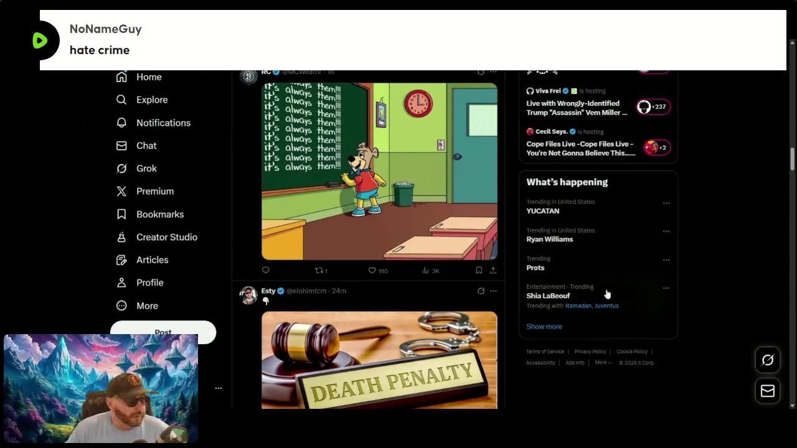The height and width of the screenshot is (448, 797).
Task: Click the Creator Studio icon
Action: (x=121, y=237)
